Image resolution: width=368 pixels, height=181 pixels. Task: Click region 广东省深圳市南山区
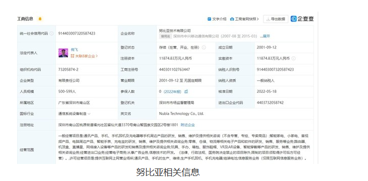[x=74, y=103]
